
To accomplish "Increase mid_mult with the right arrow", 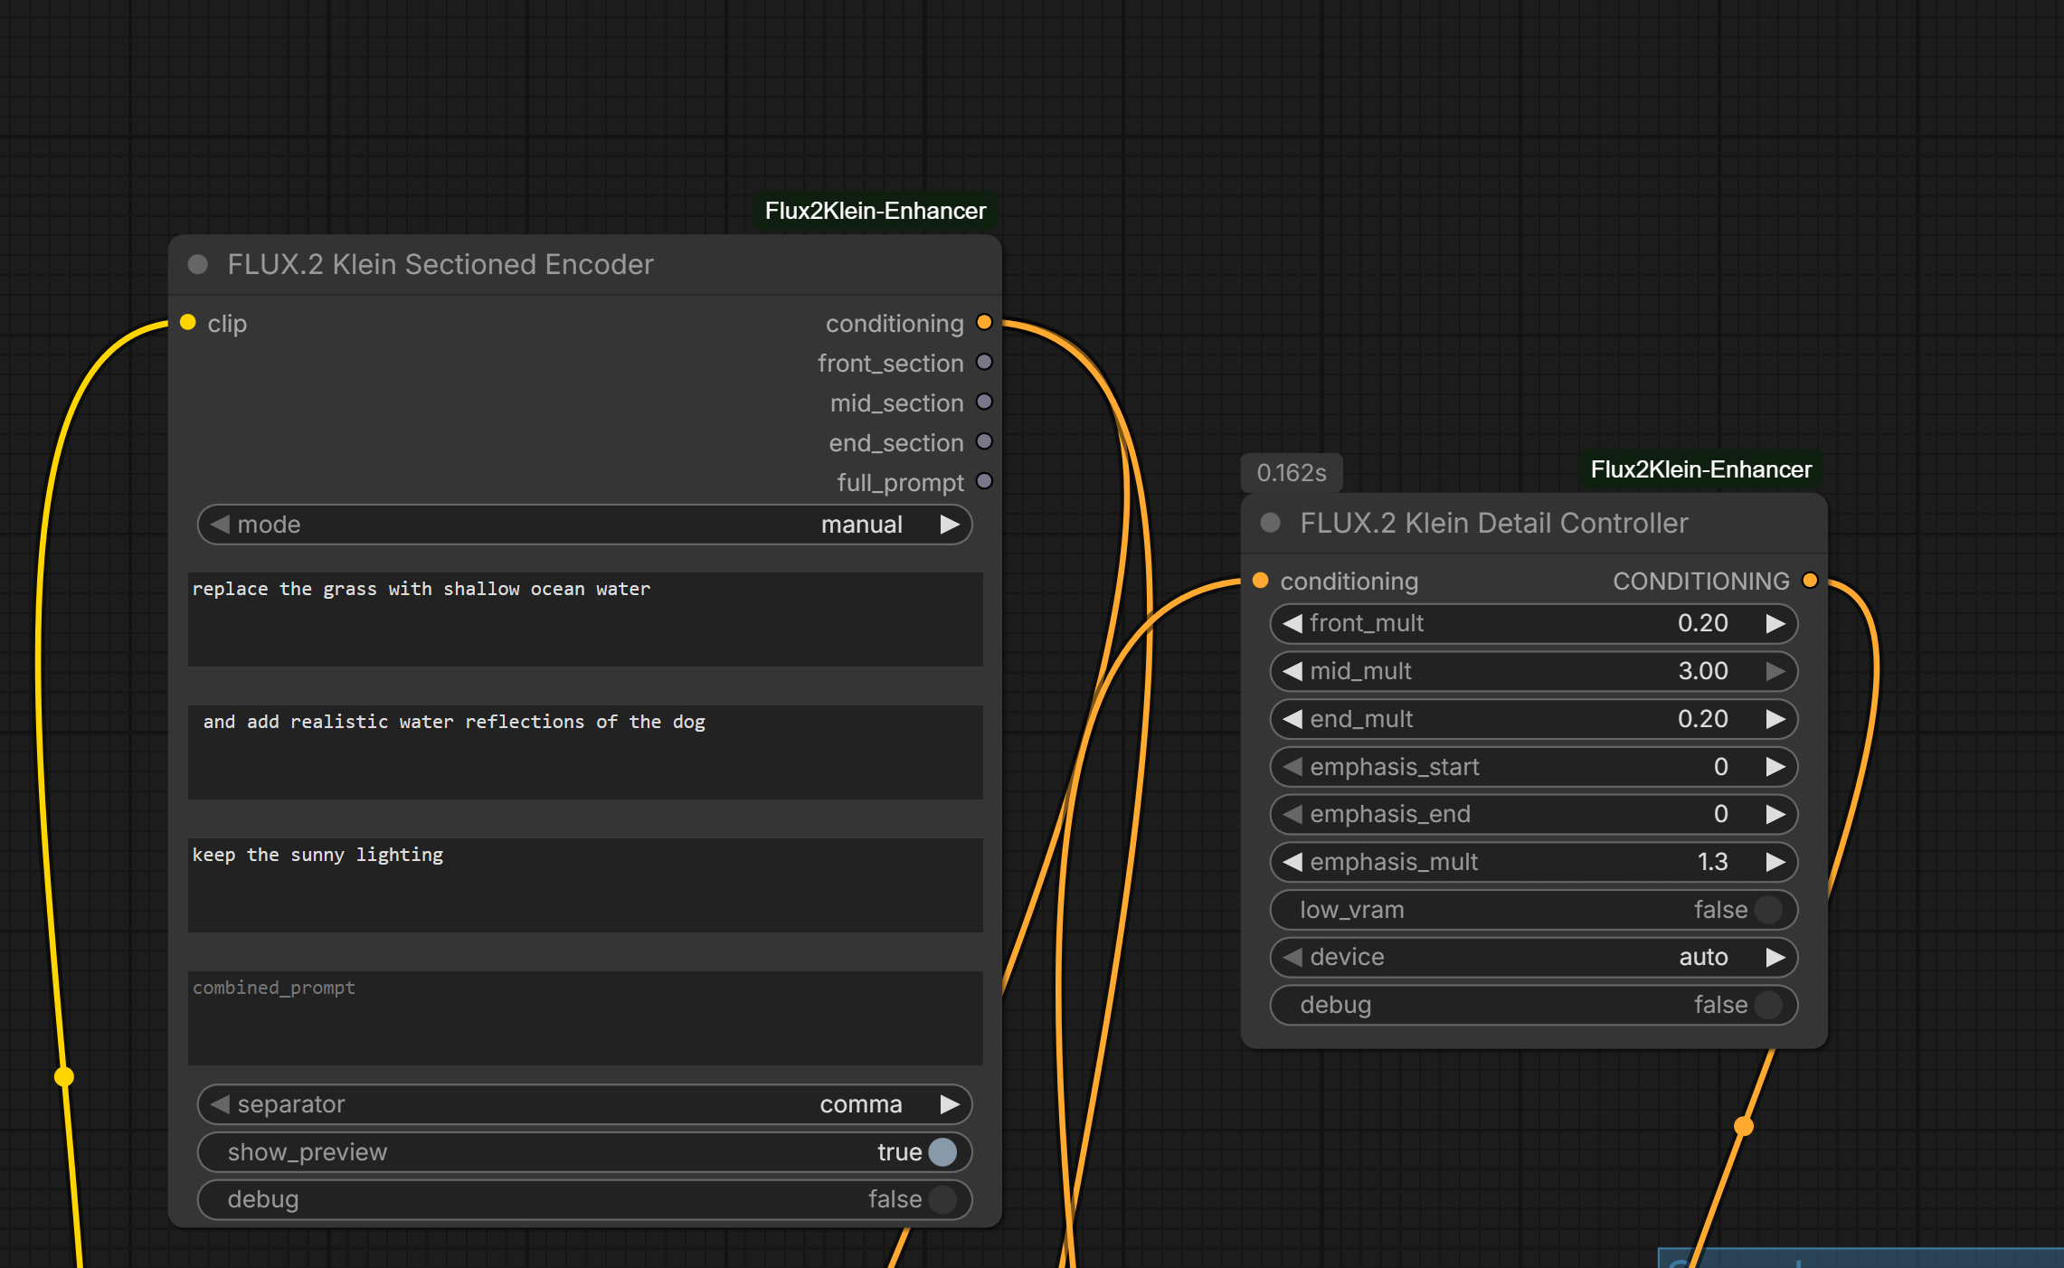I will (1775, 671).
